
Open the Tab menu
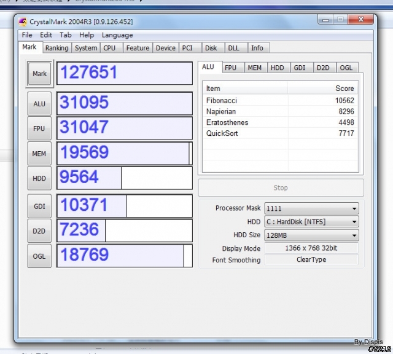[x=66, y=35]
